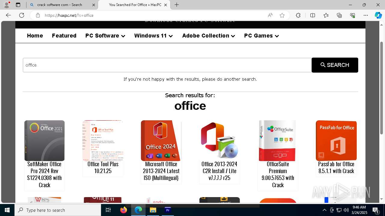Viewport: 385px width, 216px height.
Task: Click the taskbar search box
Action: pyautogui.click(x=58, y=210)
